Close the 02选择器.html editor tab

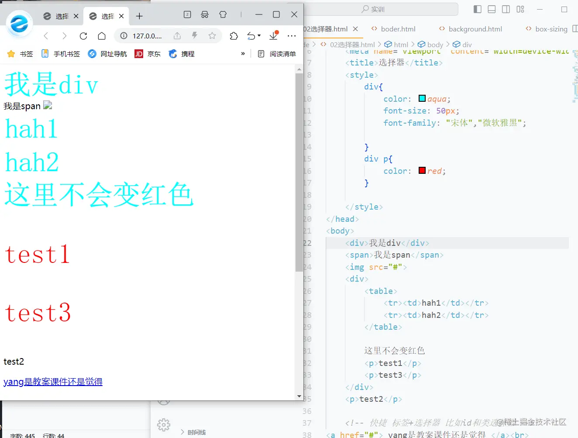point(355,29)
